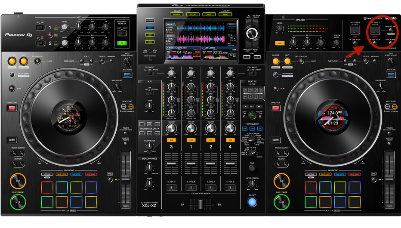
Task: Click channel 2 COLOR knob
Action: (x=210, y=129)
